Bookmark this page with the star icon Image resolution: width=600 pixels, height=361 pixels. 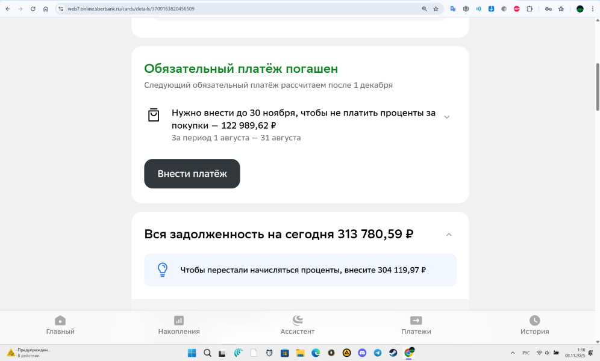[436, 9]
